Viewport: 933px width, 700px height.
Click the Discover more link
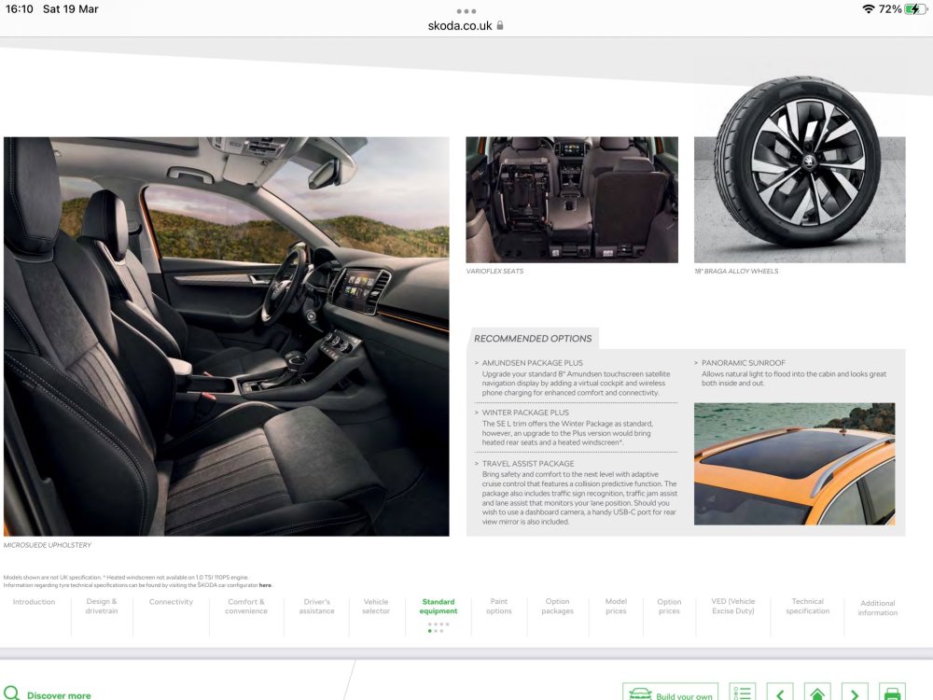click(59, 695)
